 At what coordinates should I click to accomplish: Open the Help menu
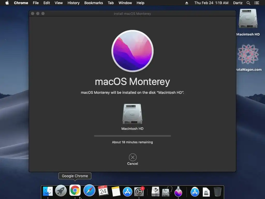(x=141, y=3)
